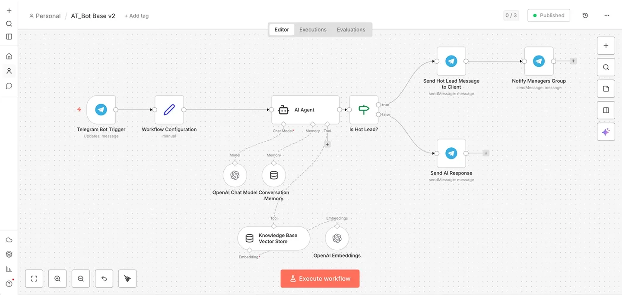This screenshot has height=295, width=622.
Task: Click the AI assistant sparkle icon
Action: (x=606, y=132)
